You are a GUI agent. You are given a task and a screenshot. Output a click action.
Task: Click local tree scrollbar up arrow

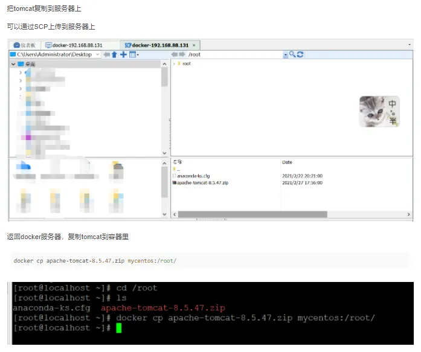164,64
